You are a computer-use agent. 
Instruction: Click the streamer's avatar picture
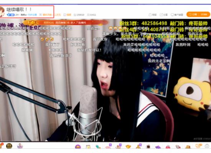[2, 12]
